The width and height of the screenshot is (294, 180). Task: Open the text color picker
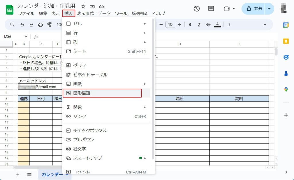[218, 25]
